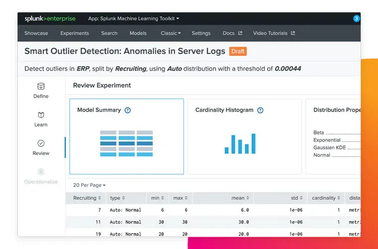The height and width of the screenshot is (249, 378).
Task: Select the Model Summary panel card
Action: 126,136
